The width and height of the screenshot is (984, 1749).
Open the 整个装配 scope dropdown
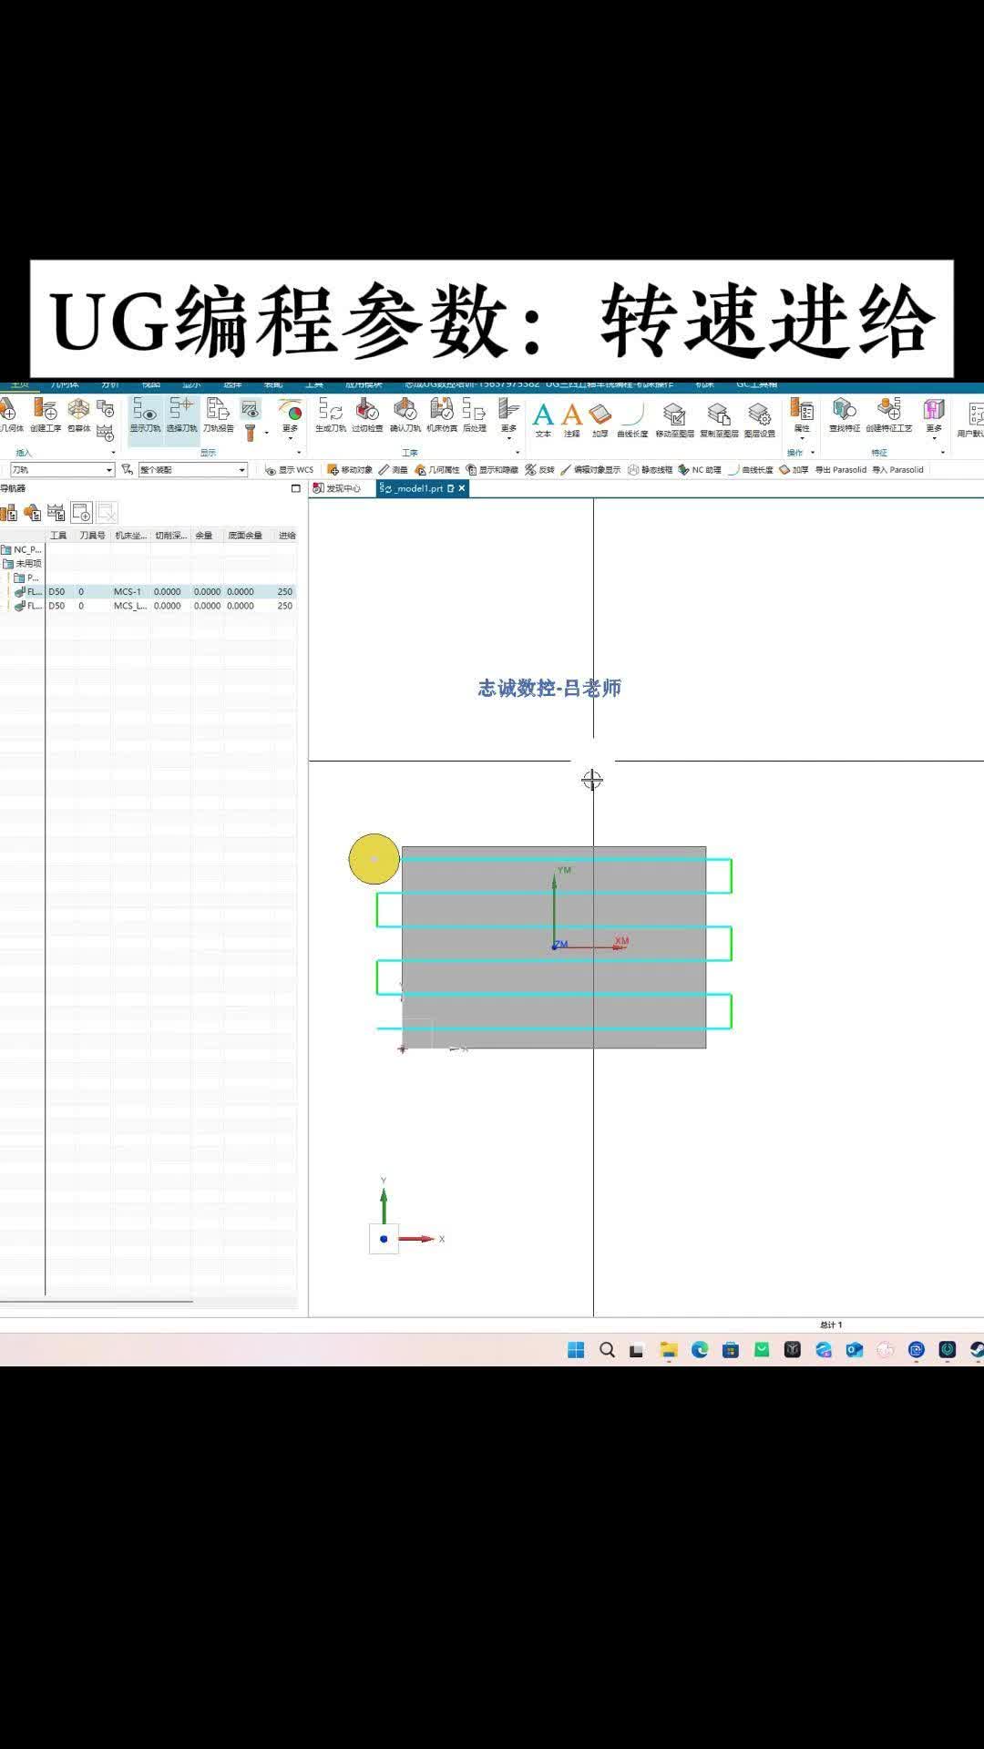241,470
